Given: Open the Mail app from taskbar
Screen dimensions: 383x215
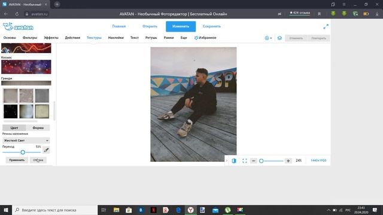Looking at the screenshot, I should pos(215,210).
